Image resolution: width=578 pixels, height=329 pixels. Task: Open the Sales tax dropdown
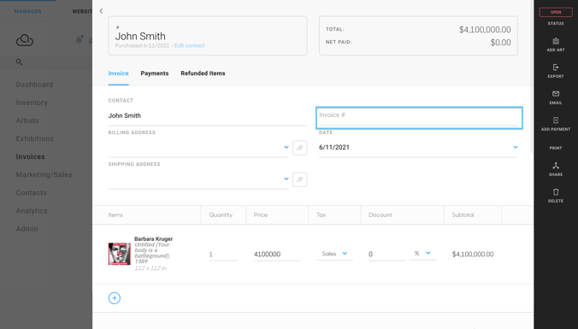[334, 254]
